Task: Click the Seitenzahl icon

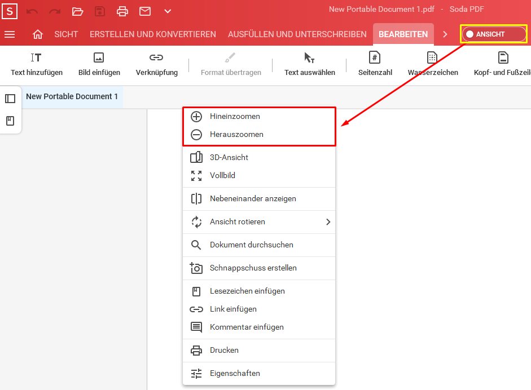Action: [374, 64]
